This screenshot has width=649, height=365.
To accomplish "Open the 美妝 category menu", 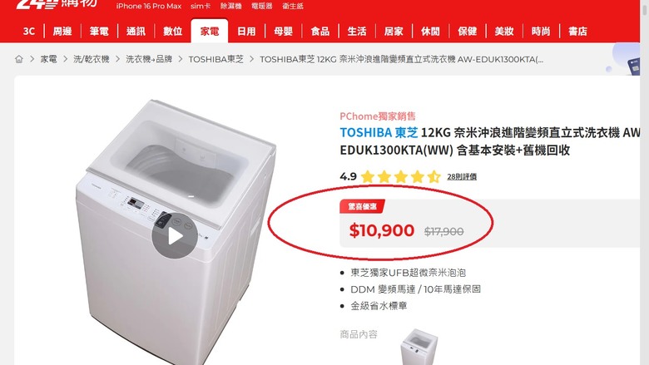I will pyautogui.click(x=504, y=32).
